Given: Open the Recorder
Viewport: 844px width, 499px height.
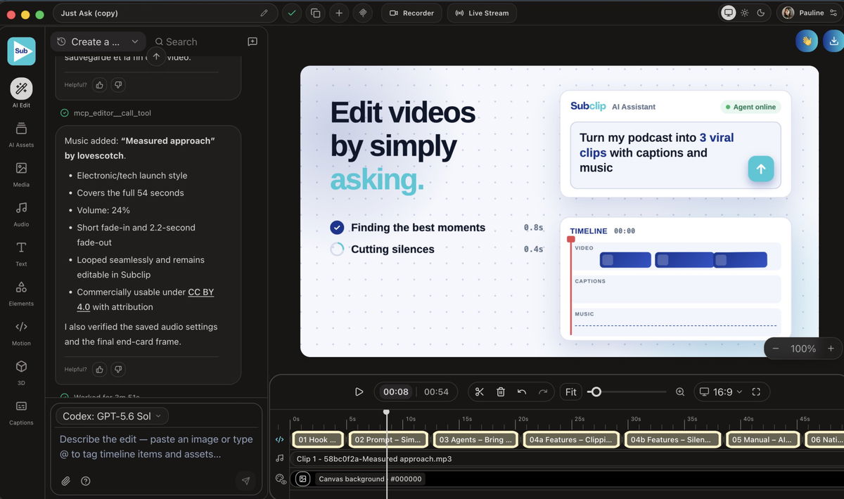Looking at the screenshot, I should tap(411, 13).
